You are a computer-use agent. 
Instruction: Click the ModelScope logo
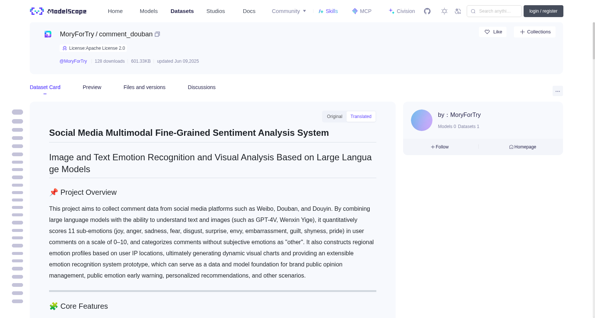tap(58, 11)
